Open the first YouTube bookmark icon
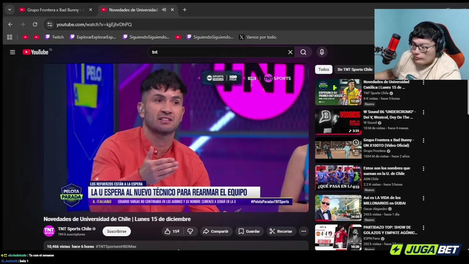Image resolution: width=469 pixels, height=264 pixels. point(25,37)
